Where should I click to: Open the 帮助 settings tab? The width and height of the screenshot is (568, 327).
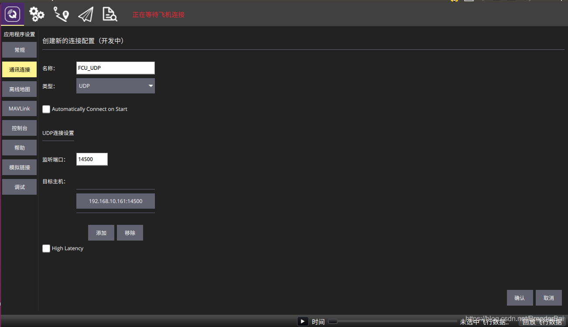click(x=19, y=148)
